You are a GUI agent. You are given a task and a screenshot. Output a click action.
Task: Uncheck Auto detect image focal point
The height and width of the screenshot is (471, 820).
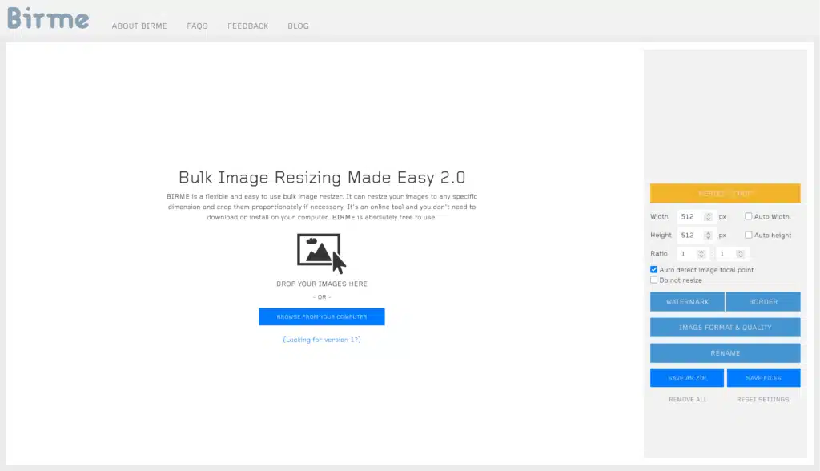click(x=653, y=269)
